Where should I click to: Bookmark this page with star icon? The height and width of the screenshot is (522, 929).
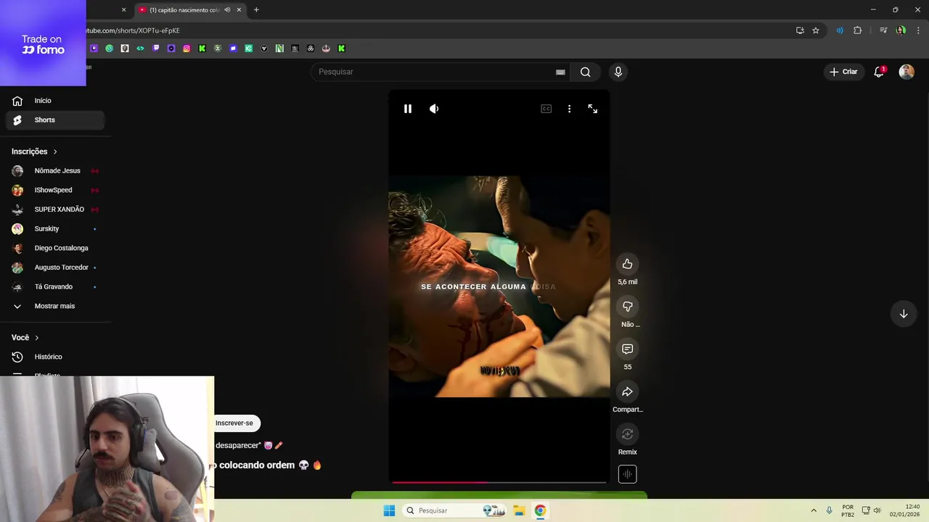[816, 30]
